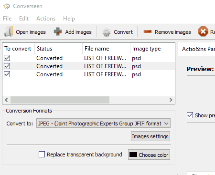Click psd image type in third row
The image size is (215, 175).
pyautogui.click(x=137, y=74)
